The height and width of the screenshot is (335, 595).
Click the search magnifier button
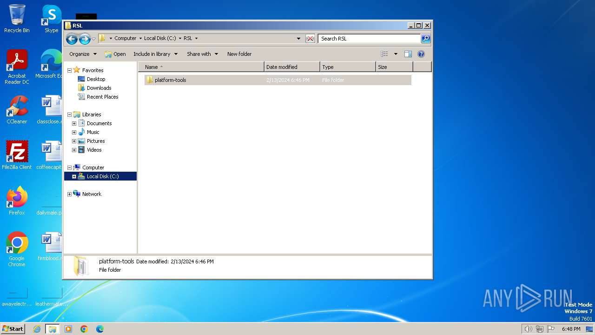(x=426, y=39)
